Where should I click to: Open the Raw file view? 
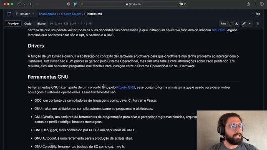tap(223, 24)
